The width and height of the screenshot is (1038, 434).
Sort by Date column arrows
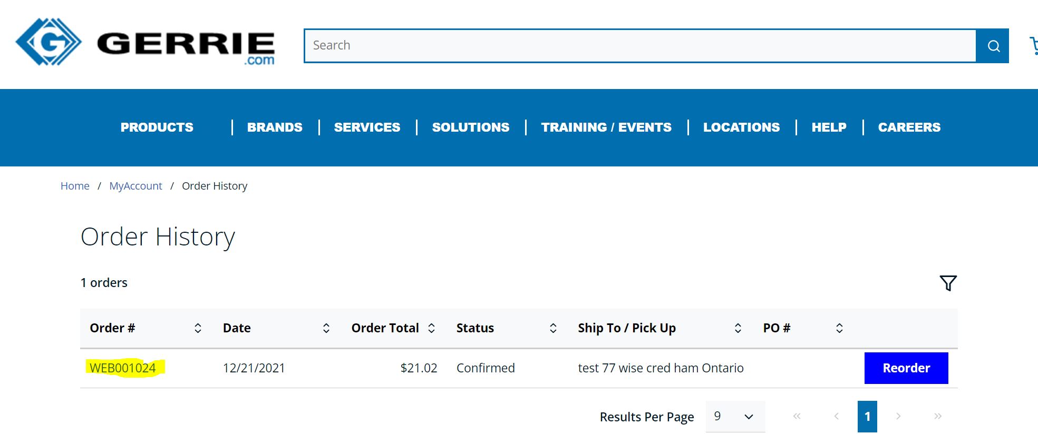pyautogui.click(x=326, y=328)
